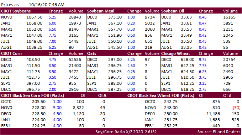The height and width of the screenshot is (135, 242).
Task: Select soybeans JAN1 price 1068.00
Action: [35, 23]
